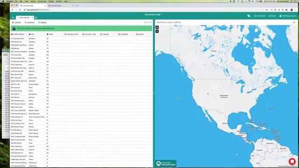Open the Help menu in the menu bar
The image size is (299, 168).
click(66, 1)
